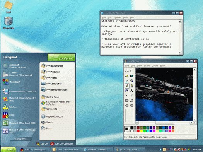
Task: Open the Control Panel
Action: [x=57, y=97]
